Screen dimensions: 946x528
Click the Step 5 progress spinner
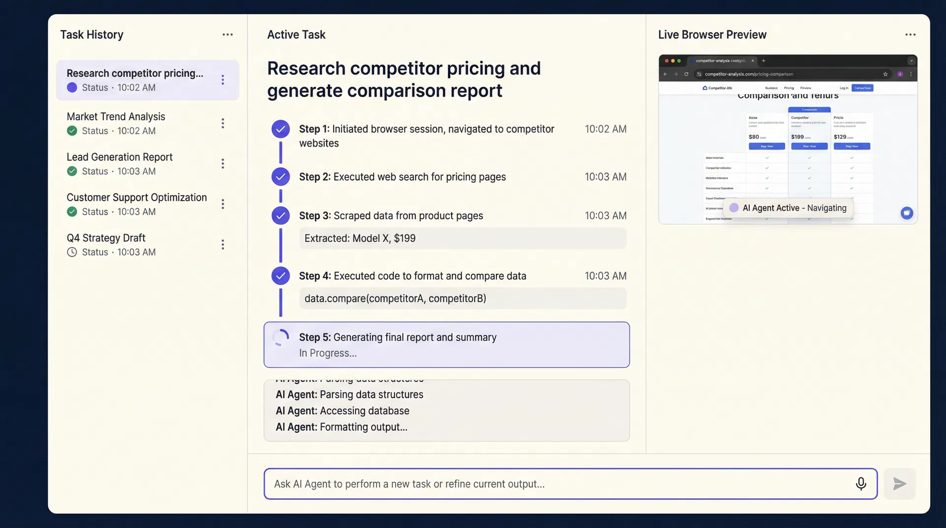pos(281,337)
